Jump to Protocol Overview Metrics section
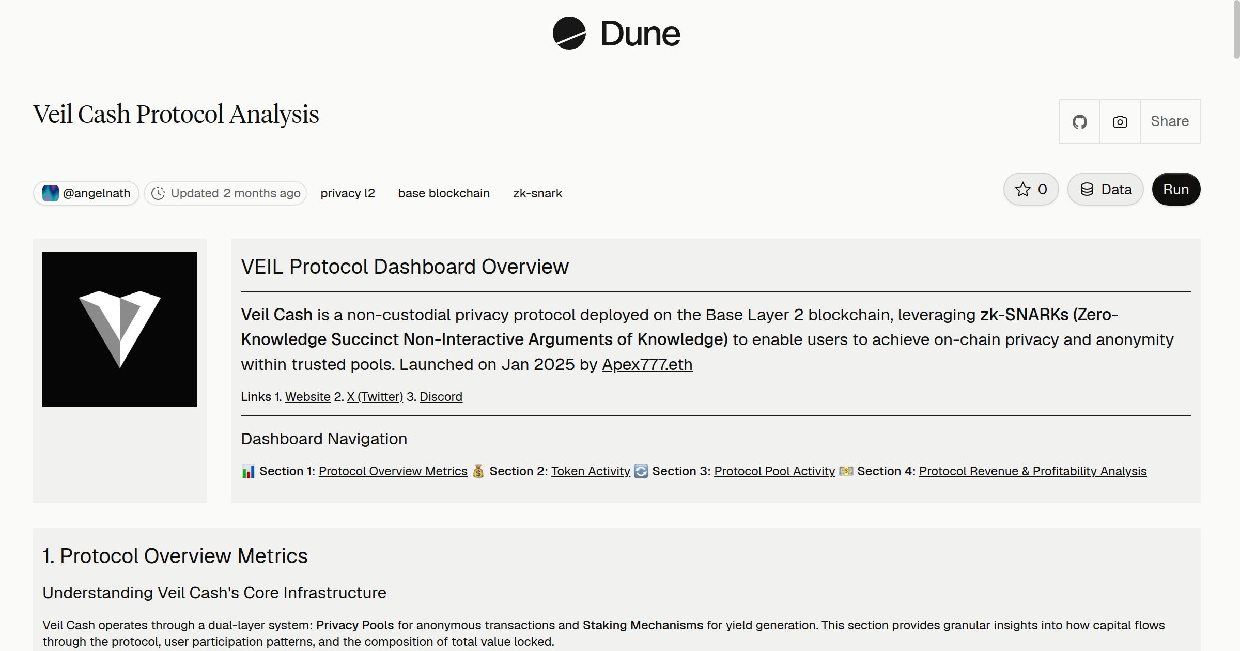 pyautogui.click(x=393, y=471)
